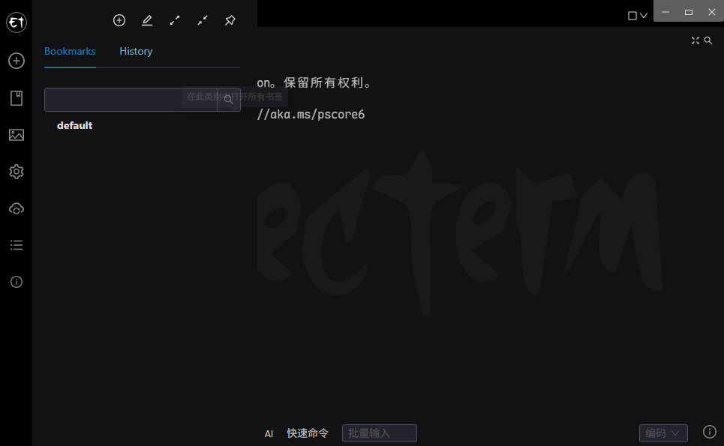Expand the default bookmark category
The image size is (724, 446).
pyautogui.click(x=74, y=125)
